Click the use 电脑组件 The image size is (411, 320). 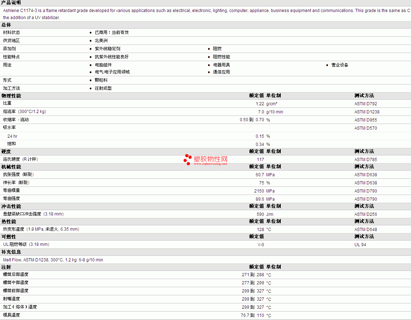tap(103, 65)
